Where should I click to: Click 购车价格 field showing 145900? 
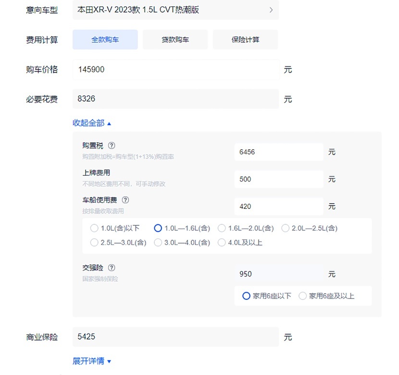click(176, 69)
